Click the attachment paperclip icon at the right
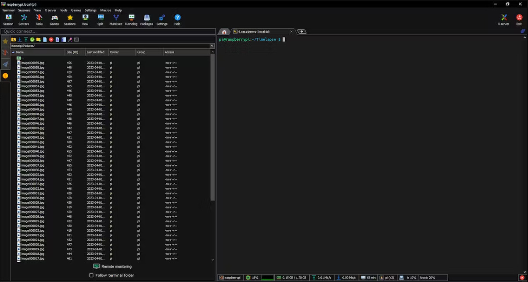528x282 pixels. coord(523,31)
